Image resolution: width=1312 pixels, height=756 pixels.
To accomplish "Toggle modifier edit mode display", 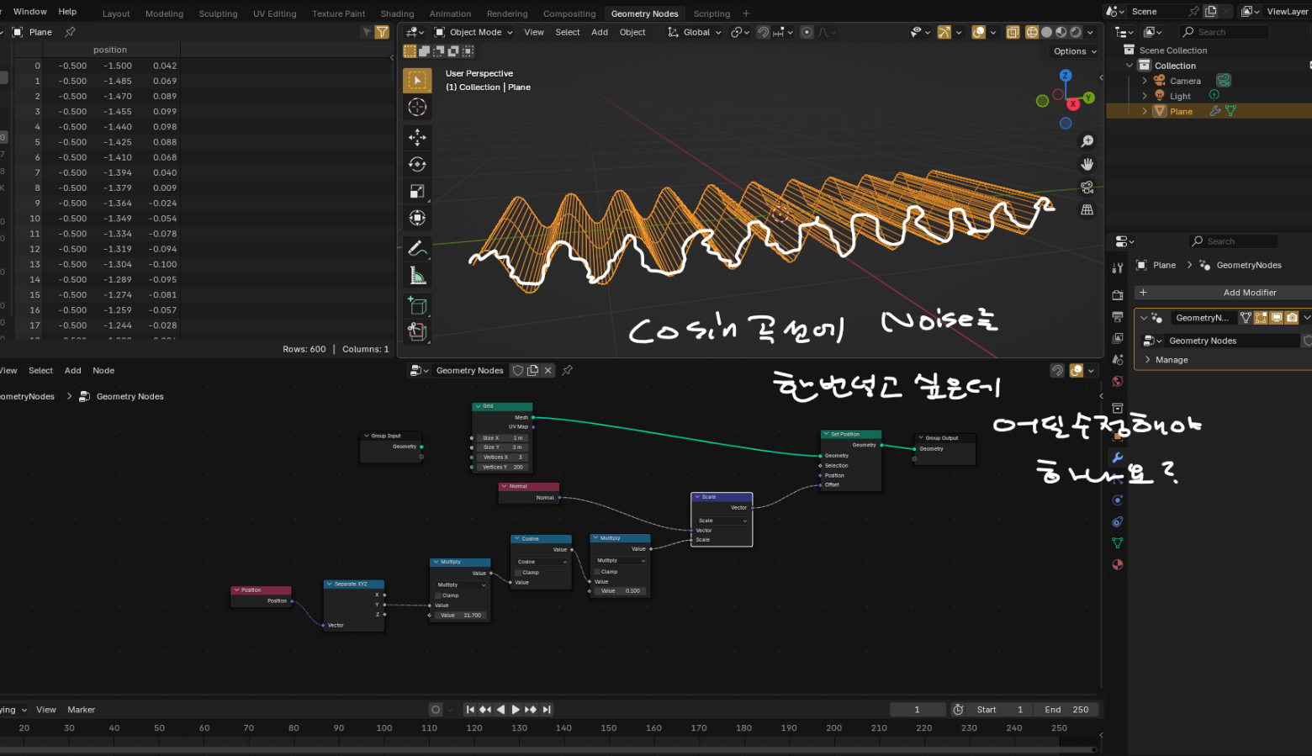I will click(x=1262, y=317).
